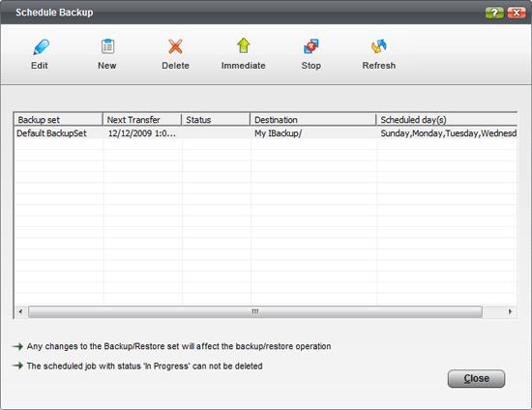Sort by Backup set column header
The width and height of the screenshot is (532, 410).
pos(58,120)
